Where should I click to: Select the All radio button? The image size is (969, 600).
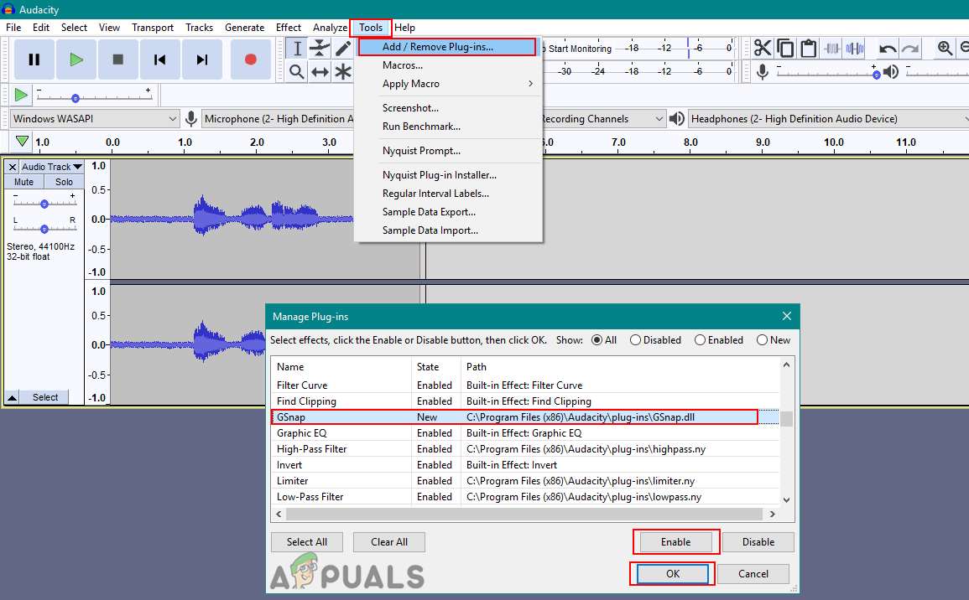click(x=597, y=340)
